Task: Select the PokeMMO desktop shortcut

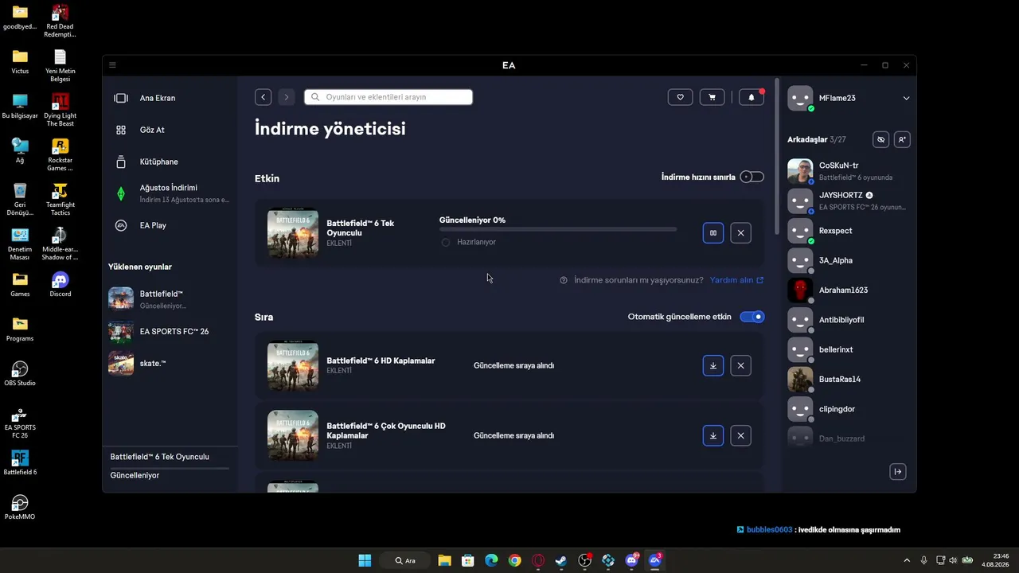Action: [20, 507]
